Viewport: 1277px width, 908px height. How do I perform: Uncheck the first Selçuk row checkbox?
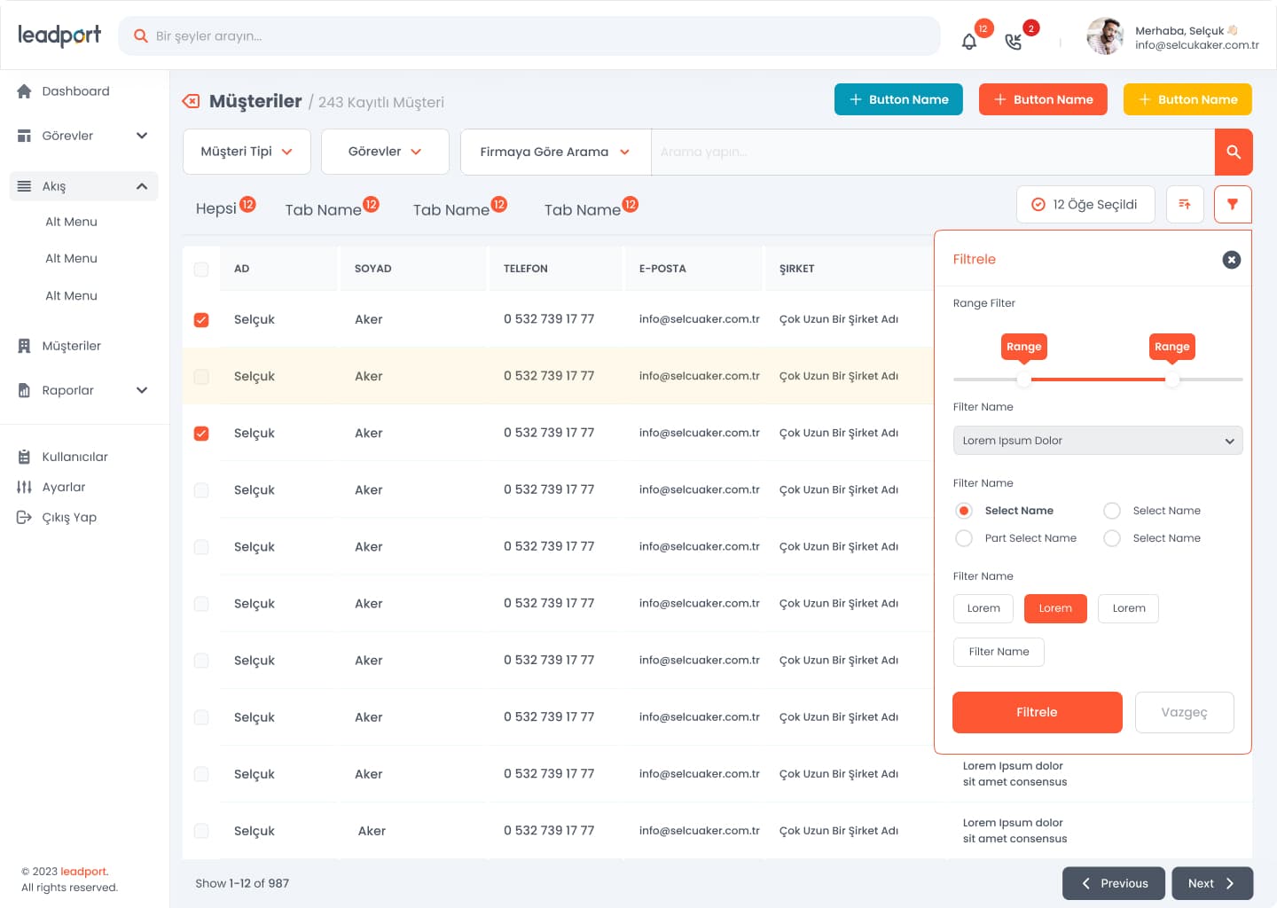coord(201,320)
